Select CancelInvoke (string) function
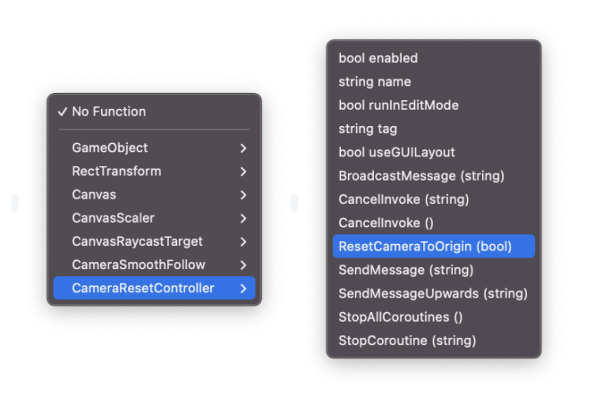 (403, 199)
